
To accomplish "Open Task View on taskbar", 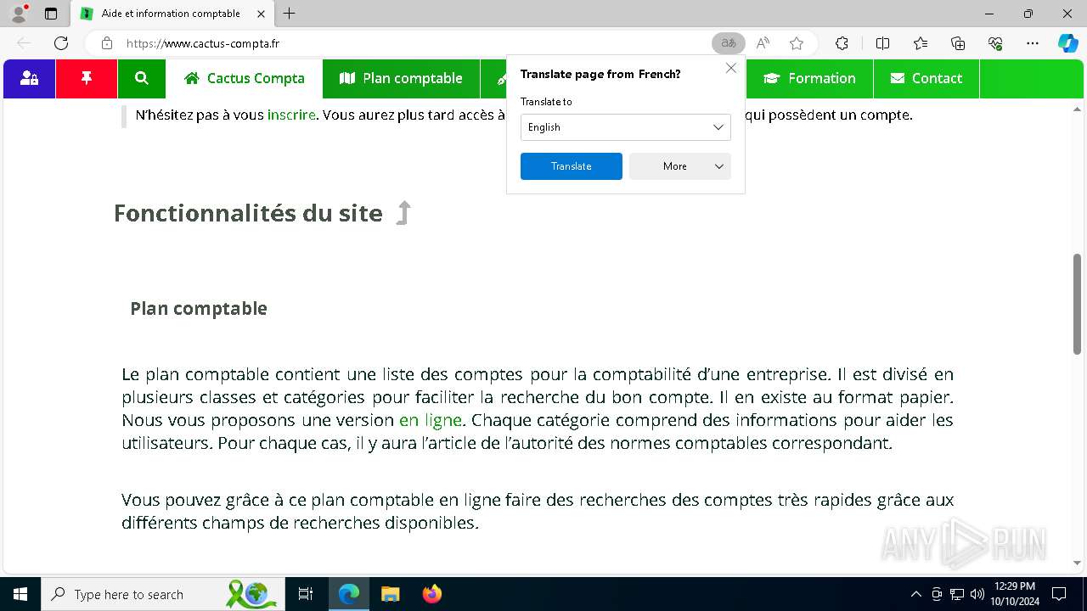I will coord(306,594).
